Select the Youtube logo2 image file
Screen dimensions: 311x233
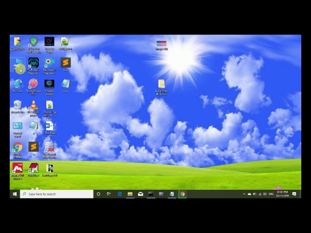click(50, 87)
